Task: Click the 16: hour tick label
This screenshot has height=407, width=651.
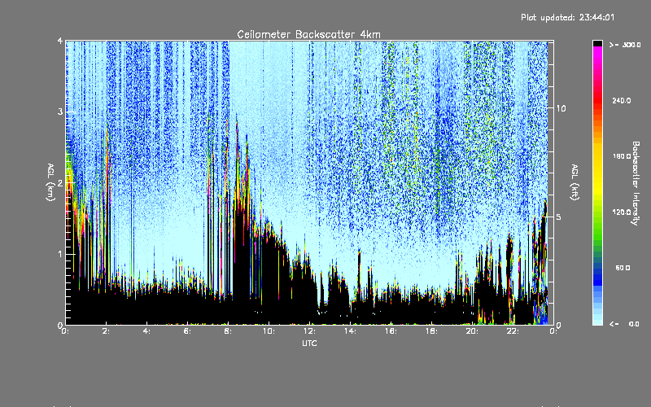Action: [391, 331]
